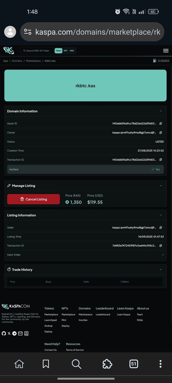Screen dimensions: 172x383
Task: Open Launchpad footer link
Action: click(50, 320)
